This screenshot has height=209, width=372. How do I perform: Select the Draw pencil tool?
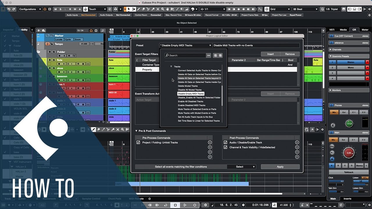coord(139,9)
